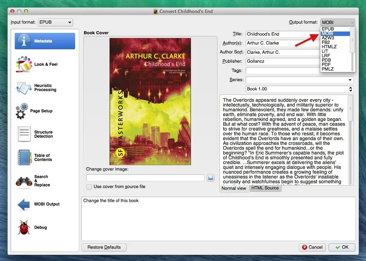Open Look & Feel paint bucket section
This screenshot has height=261, width=366.
[x=45, y=64]
